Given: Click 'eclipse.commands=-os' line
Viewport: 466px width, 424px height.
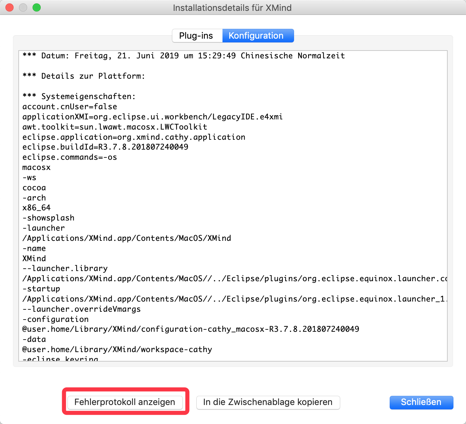Looking at the screenshot, I should click(70, 157).
